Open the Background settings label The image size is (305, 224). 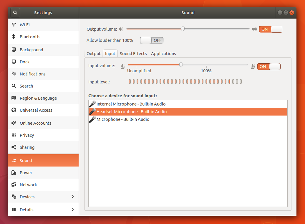31,50
